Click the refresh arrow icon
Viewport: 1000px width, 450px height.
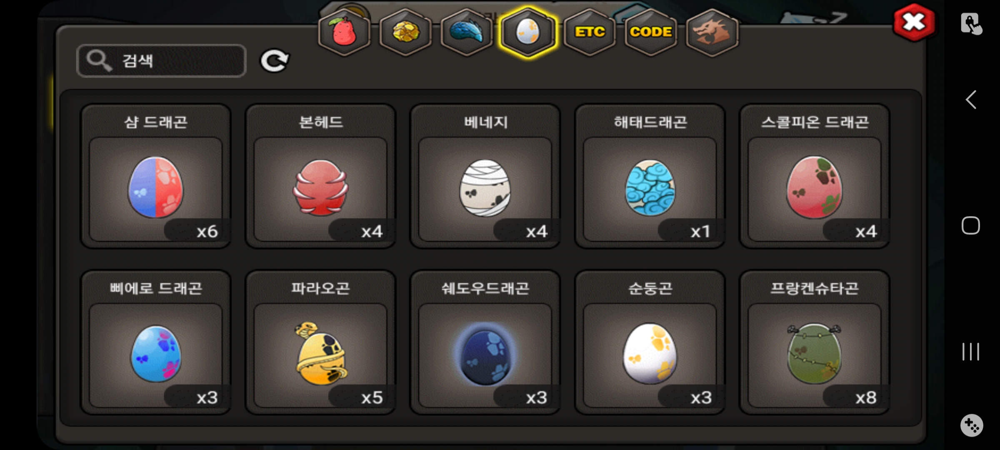point(275,61)
